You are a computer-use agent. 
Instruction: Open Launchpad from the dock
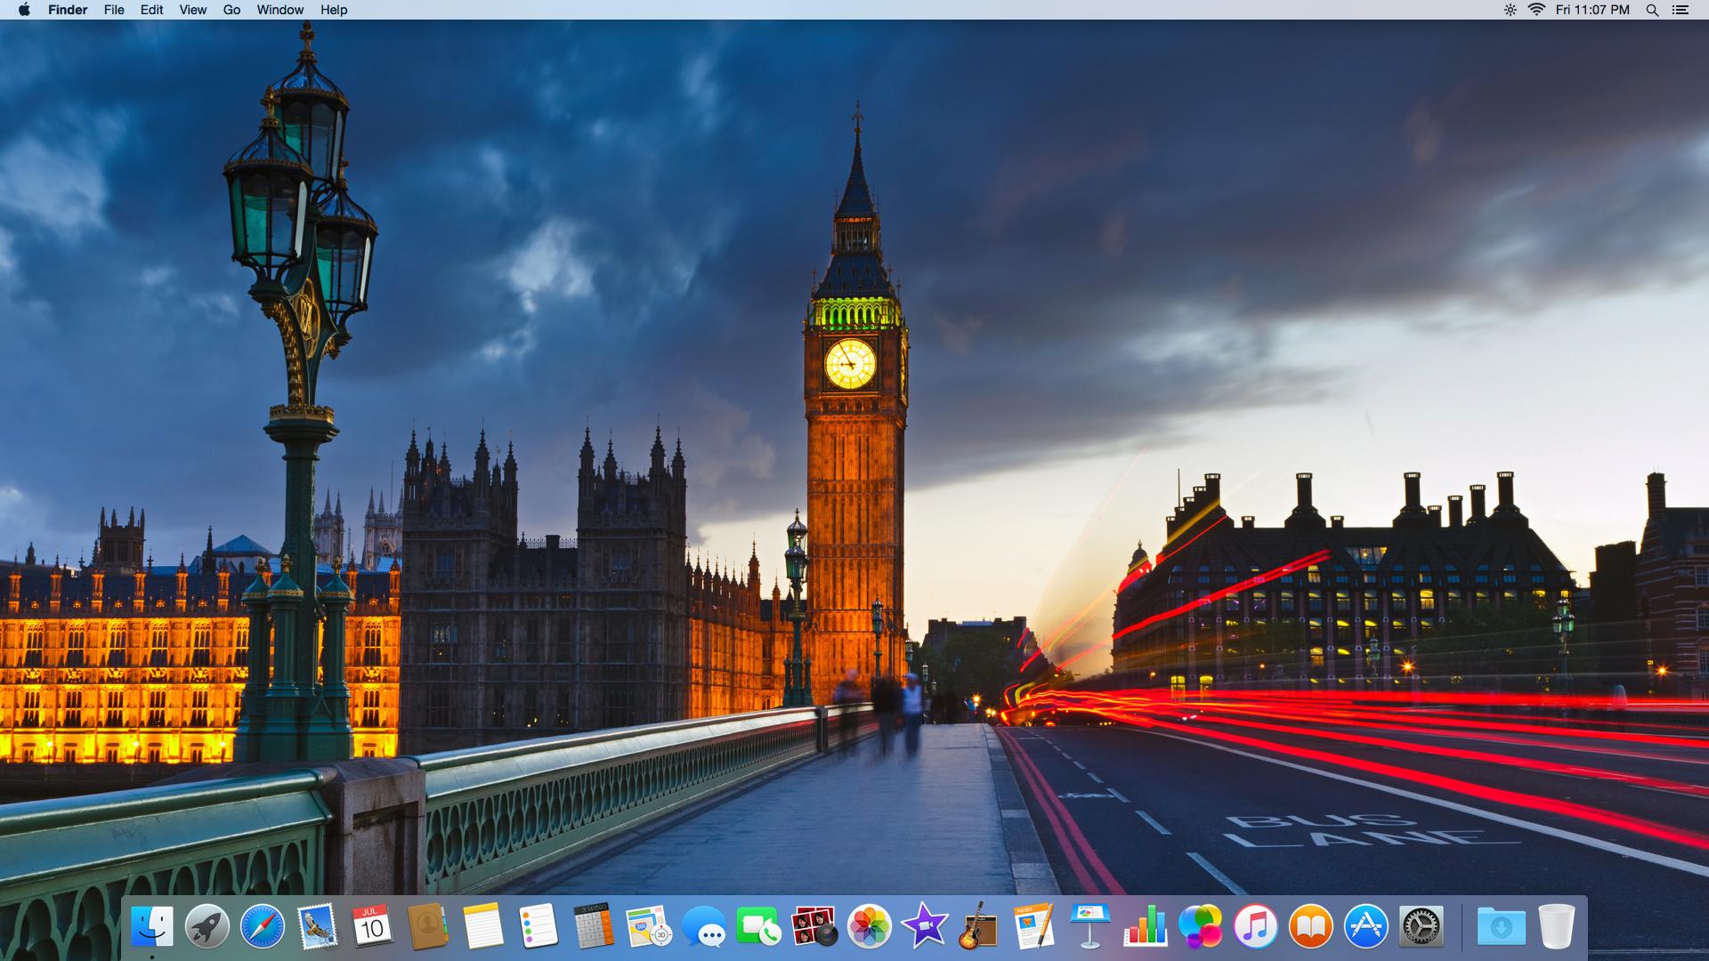(x=207, y=927)
